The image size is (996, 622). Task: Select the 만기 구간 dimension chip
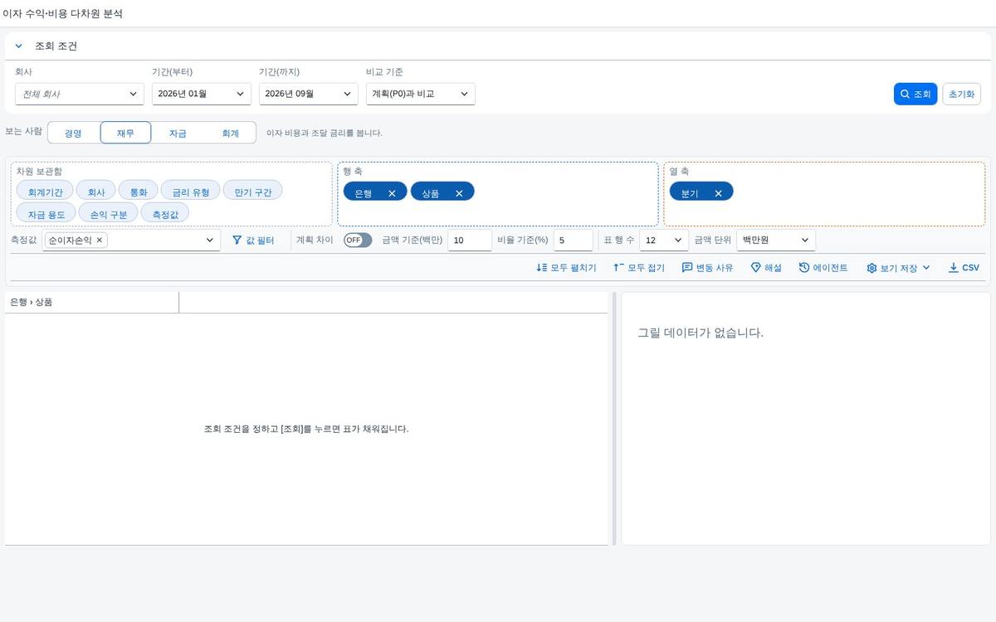pos(253,192)
